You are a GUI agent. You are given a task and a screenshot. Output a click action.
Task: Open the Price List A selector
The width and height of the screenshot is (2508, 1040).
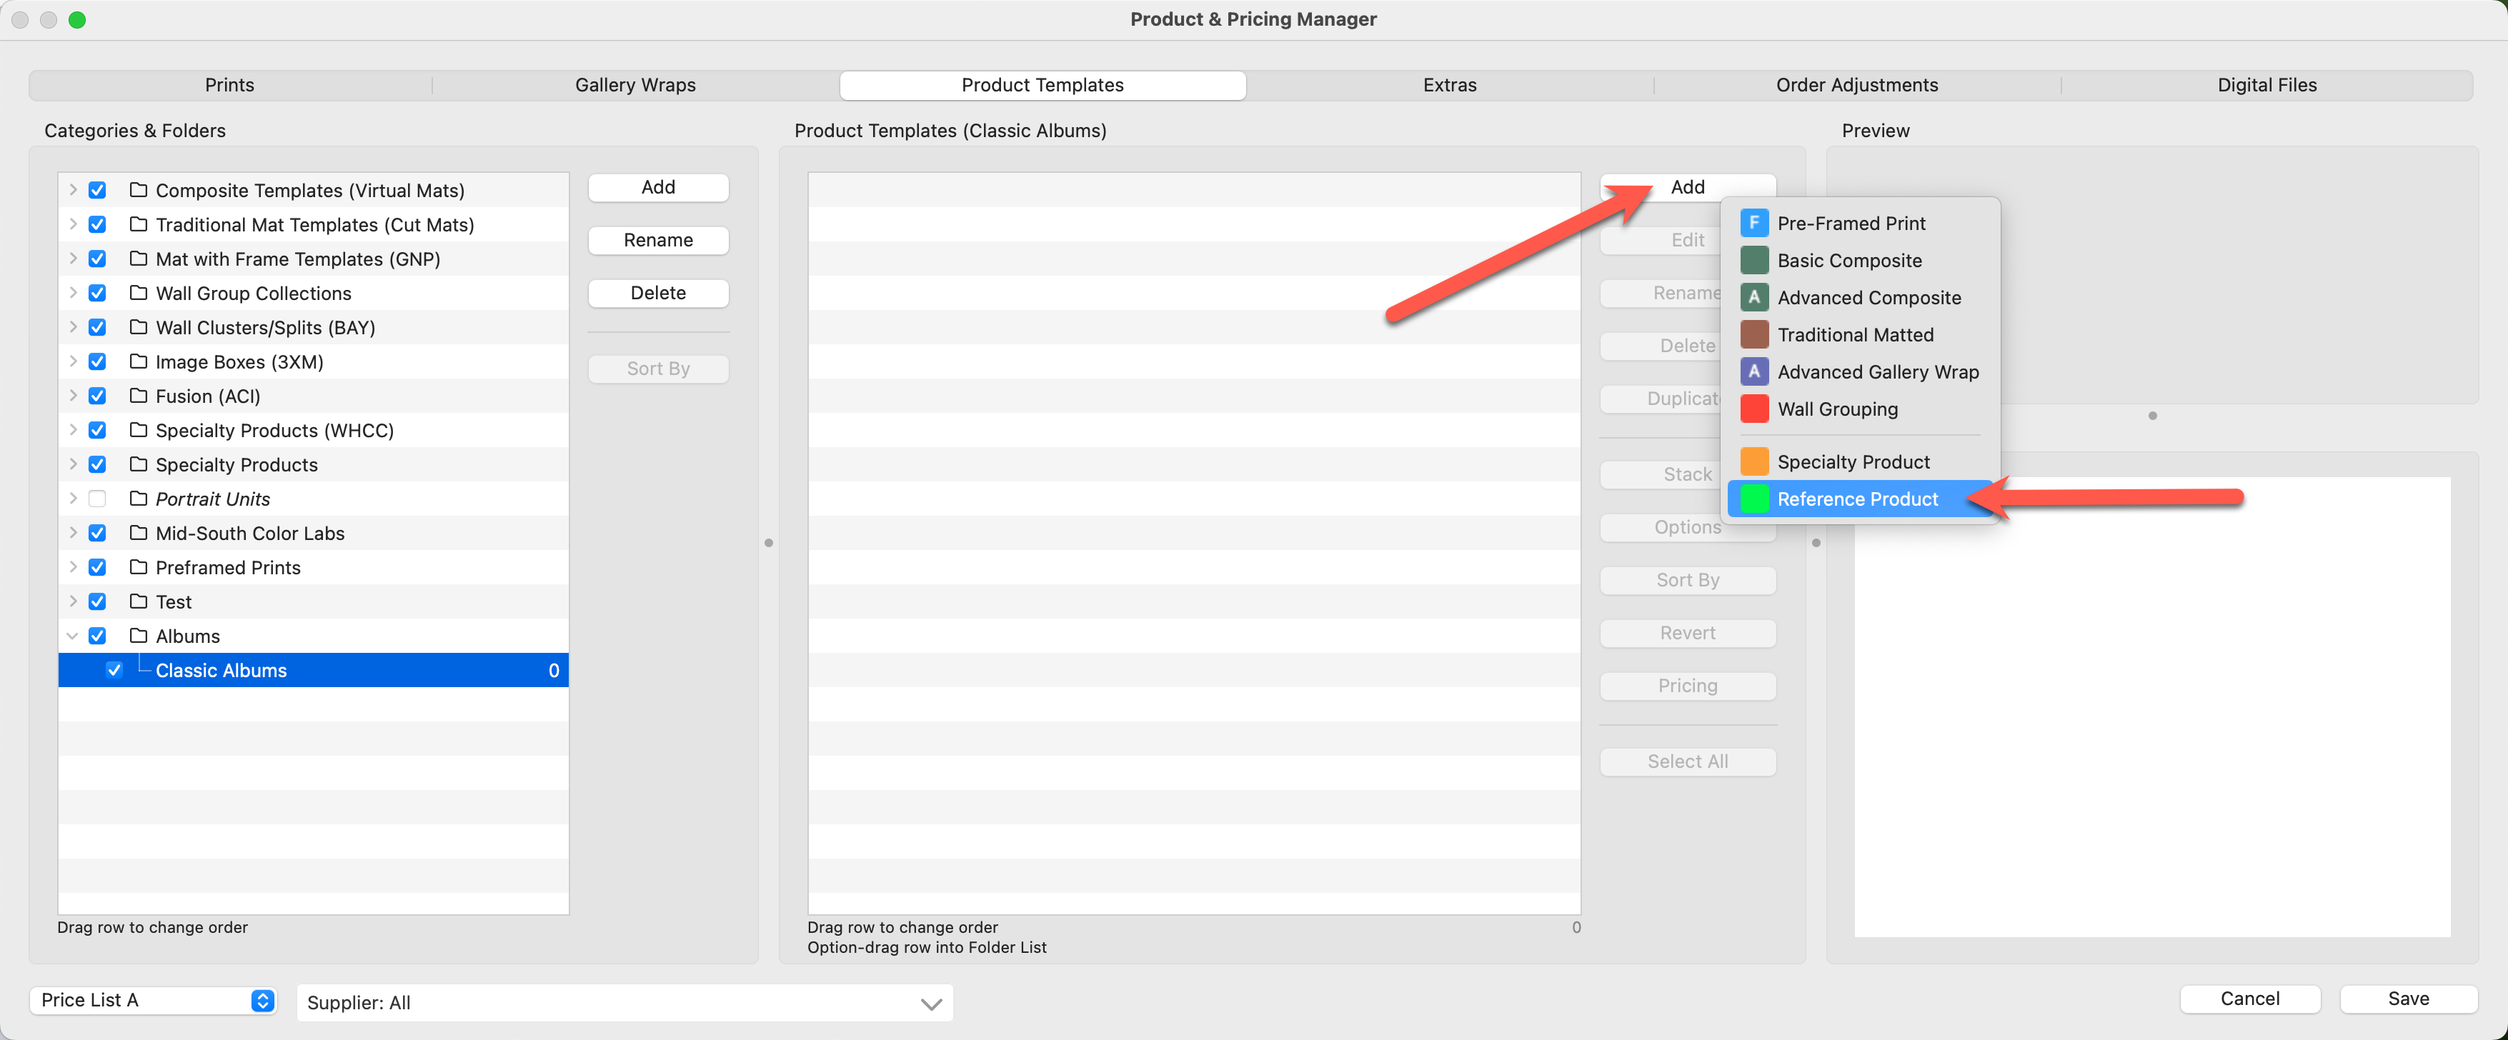[x=154, y=1000]
